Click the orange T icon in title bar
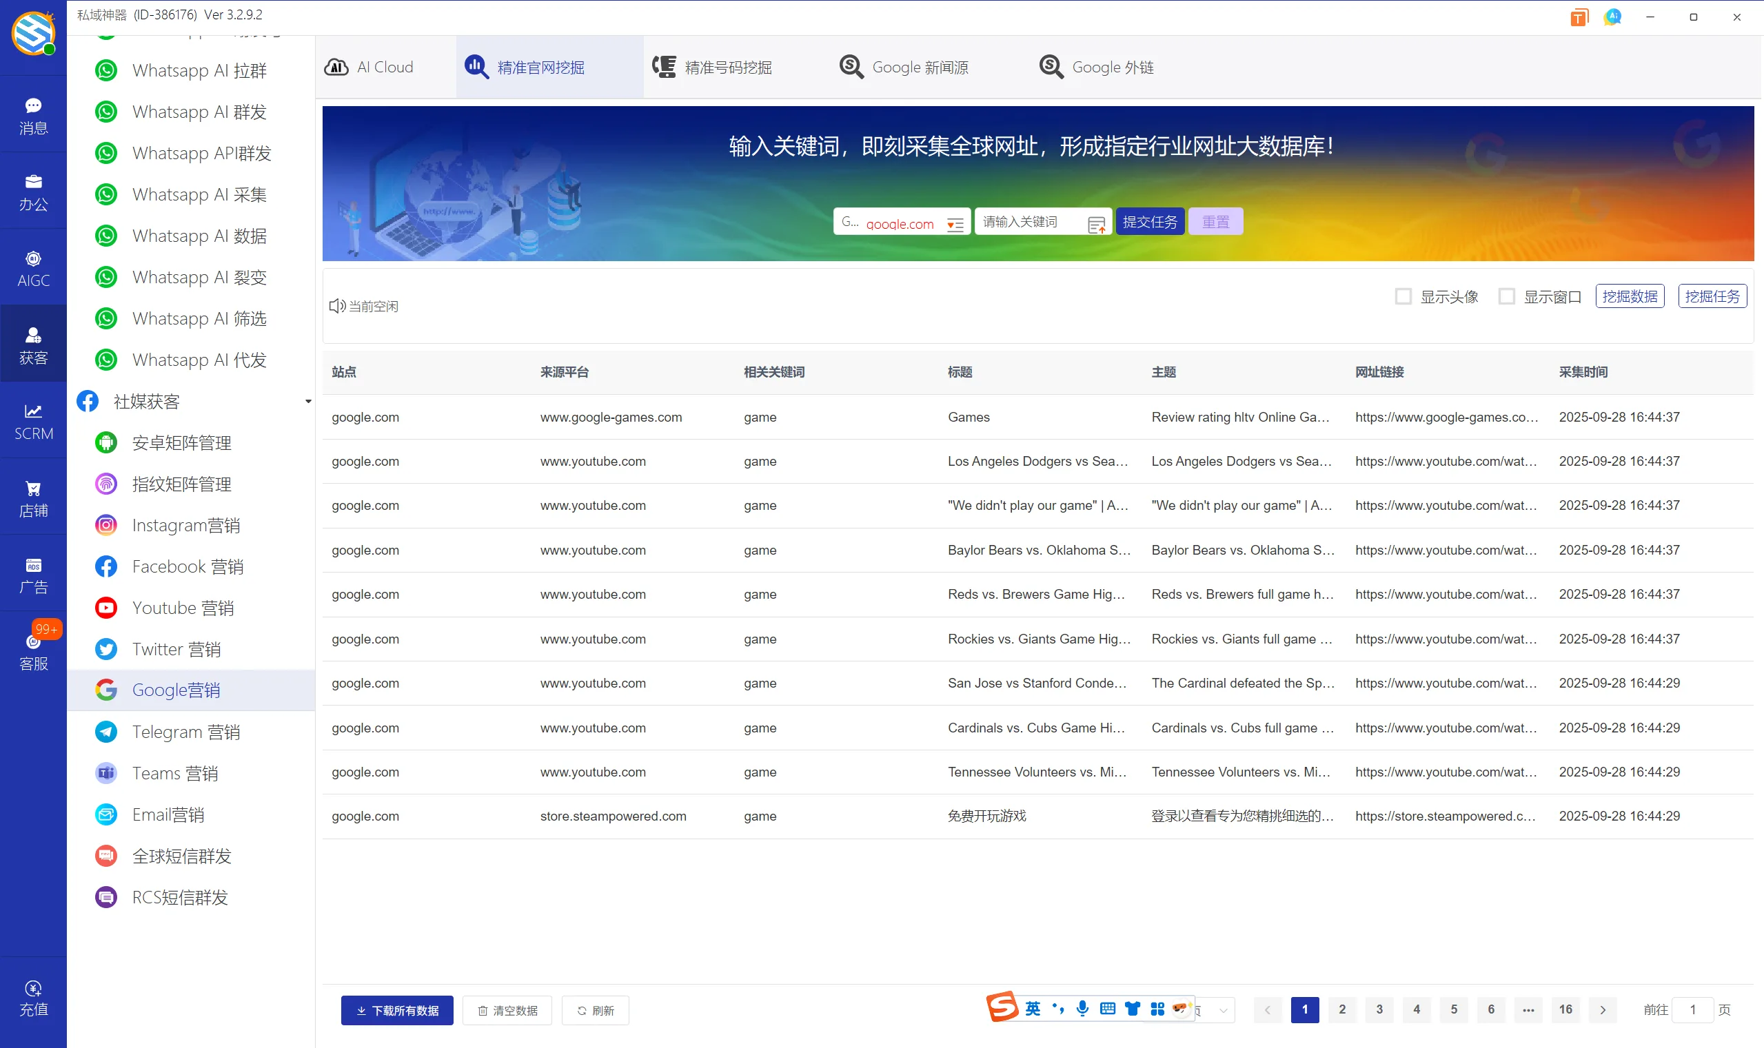 pyautogui.click(x=1578, y=18)
